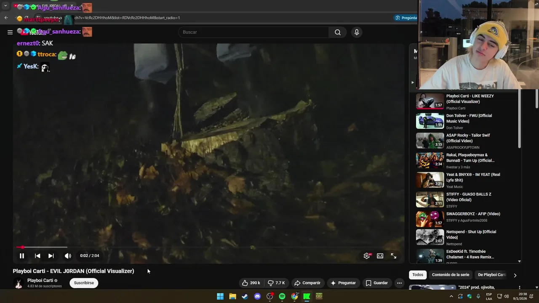Open video settings gear icon
Viewport: 539px width, 303px height.
[367, 255]
